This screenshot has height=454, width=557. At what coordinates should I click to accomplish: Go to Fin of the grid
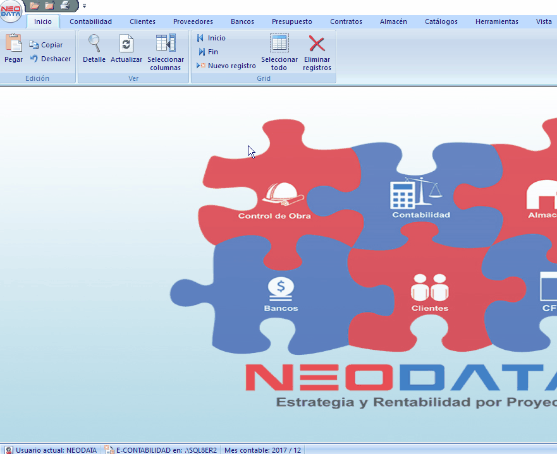click(208, 52)
